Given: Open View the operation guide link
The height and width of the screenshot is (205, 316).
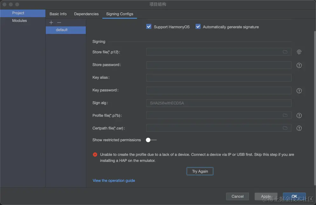Looking at the screenshot, I should pos(114,181).
